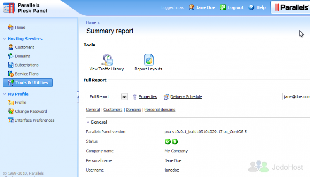The width and height of the screenshot is (310, 177).
Task: Click the Log out key icon
Action: click(x=223, y=7)
